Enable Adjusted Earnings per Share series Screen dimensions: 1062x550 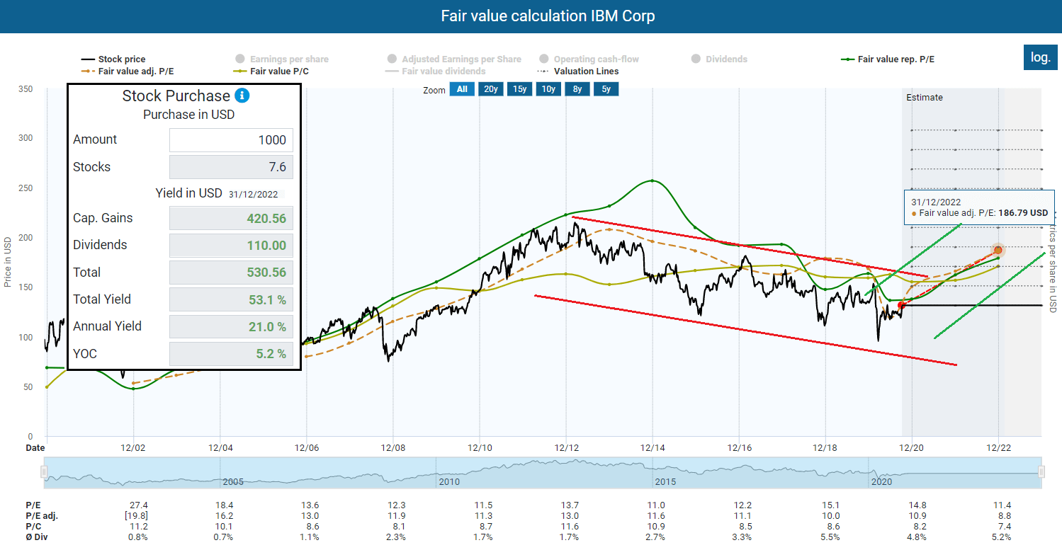point(454,59)
